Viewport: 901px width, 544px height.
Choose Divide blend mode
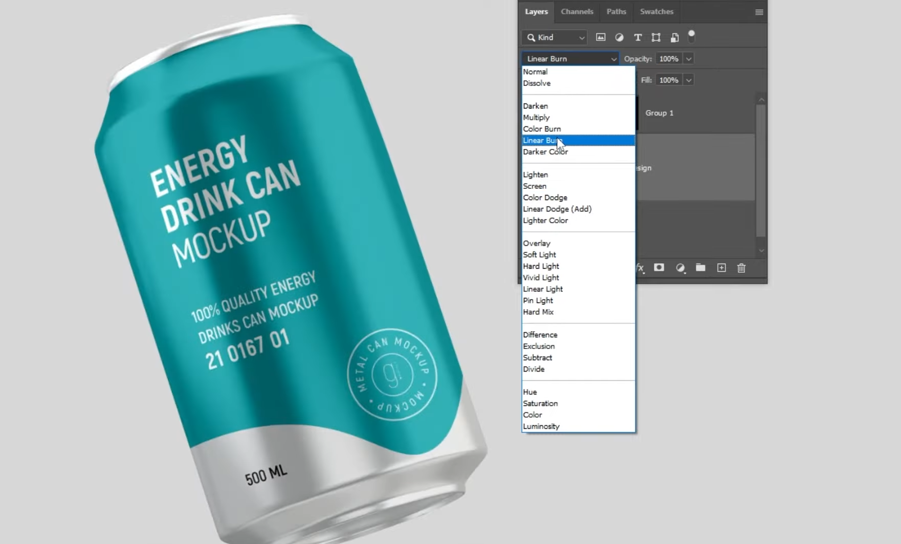(x=578, y=369)
